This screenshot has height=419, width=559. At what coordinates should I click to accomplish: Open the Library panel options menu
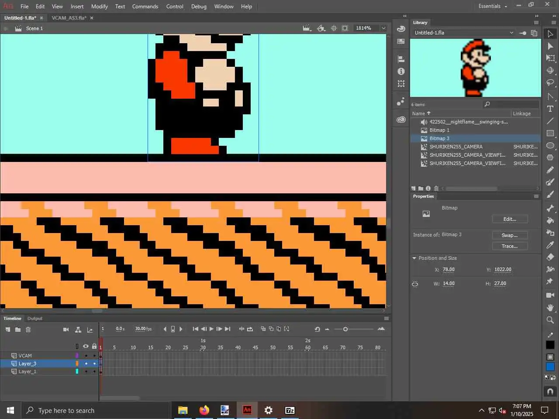[536, 23]
